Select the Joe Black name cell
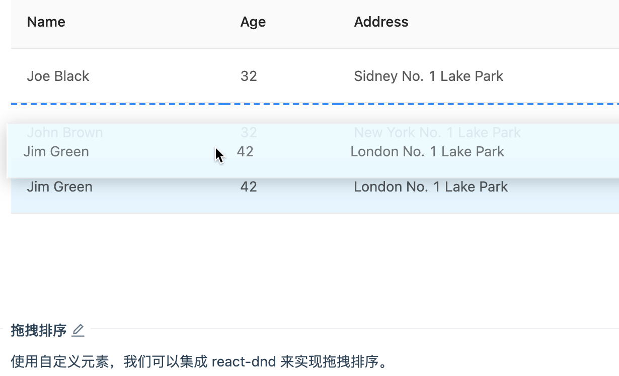619x376 pixels. 58,76
